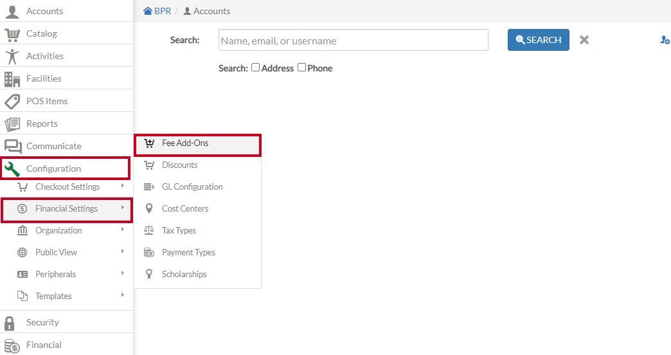671x355 pixels.
Task: Click the Cost Centers map pin icon
Action: (x=149, y=208)
